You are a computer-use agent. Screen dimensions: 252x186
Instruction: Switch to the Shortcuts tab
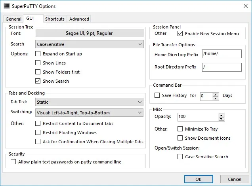point(55,19)
